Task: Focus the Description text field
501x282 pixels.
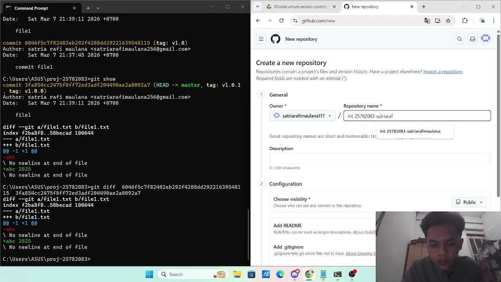Action: 380,158
